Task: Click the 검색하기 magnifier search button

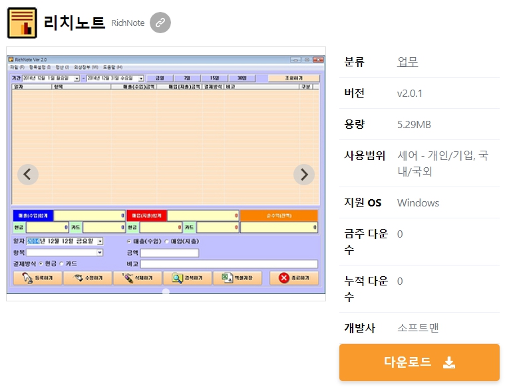Action: pos(188,278)
